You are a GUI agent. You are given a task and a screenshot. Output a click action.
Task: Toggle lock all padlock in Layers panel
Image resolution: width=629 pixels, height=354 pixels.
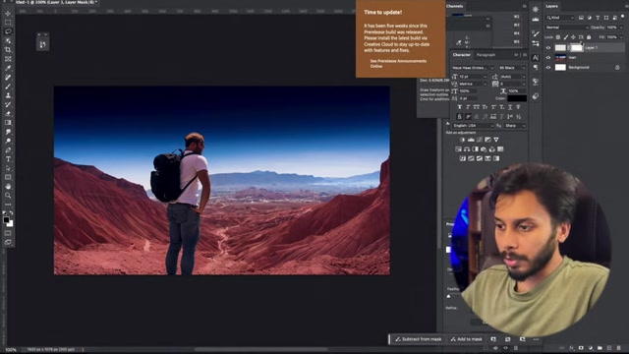(x=589, y=37)
